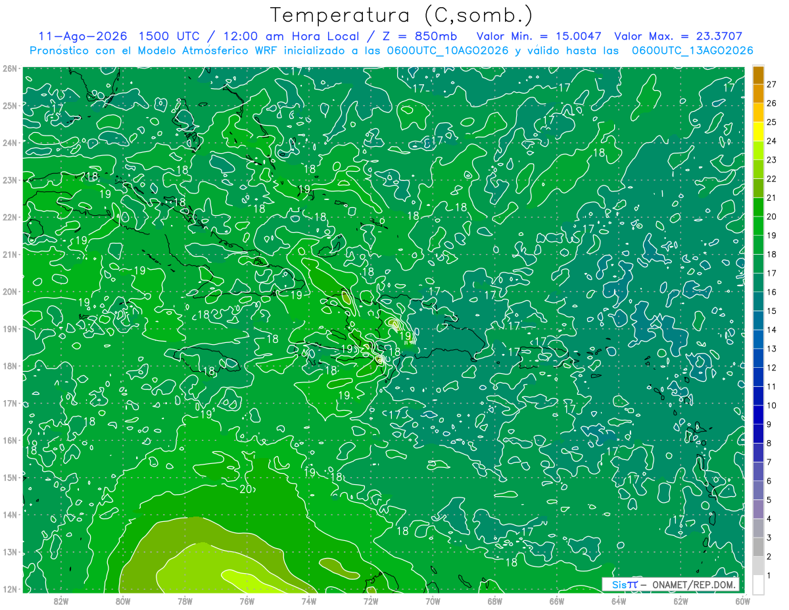The width and height of the screenshot is (789, 610).
Task: Click "Valor Max. = 23.3707" in the header
Action: pos(678,36)
